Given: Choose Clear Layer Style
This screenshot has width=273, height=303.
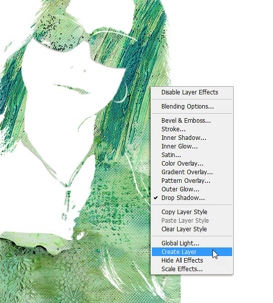Looking at the screenshot, I should (x=192, y=229).
